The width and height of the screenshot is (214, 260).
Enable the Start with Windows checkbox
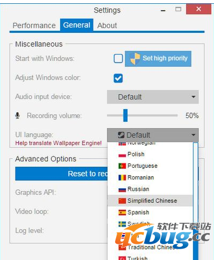[x=118, y=58]
